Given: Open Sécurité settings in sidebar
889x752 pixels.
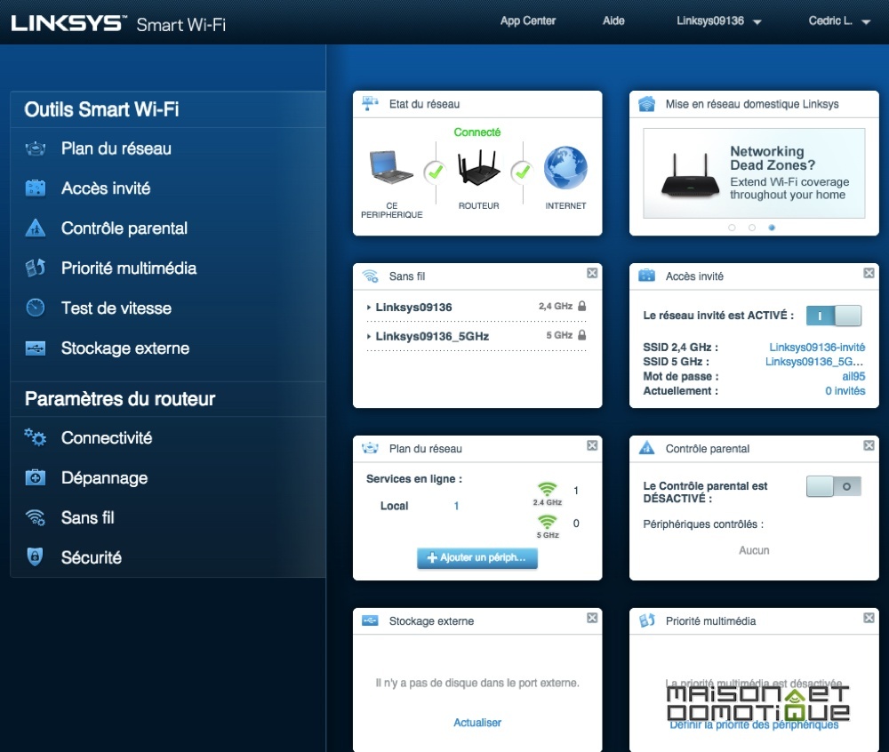Looking at the screenshot, I should [x=92, y=557].
